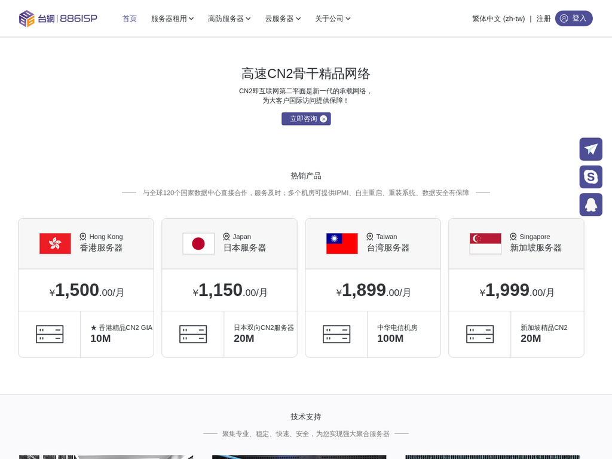Click the Hong Kong flag icon
The image size is (612, 459).
pyautogui.click(x=55, y=244)
